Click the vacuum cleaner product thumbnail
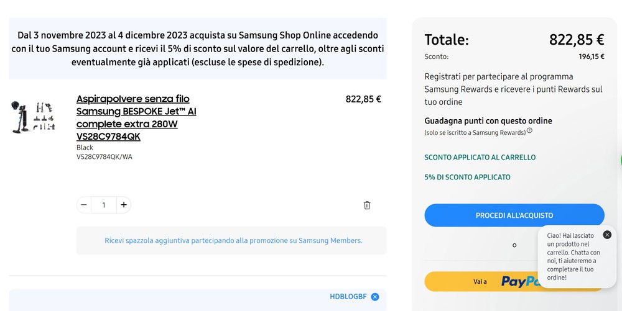The width and height of the screenshot is (622, 311). [33, 116]
